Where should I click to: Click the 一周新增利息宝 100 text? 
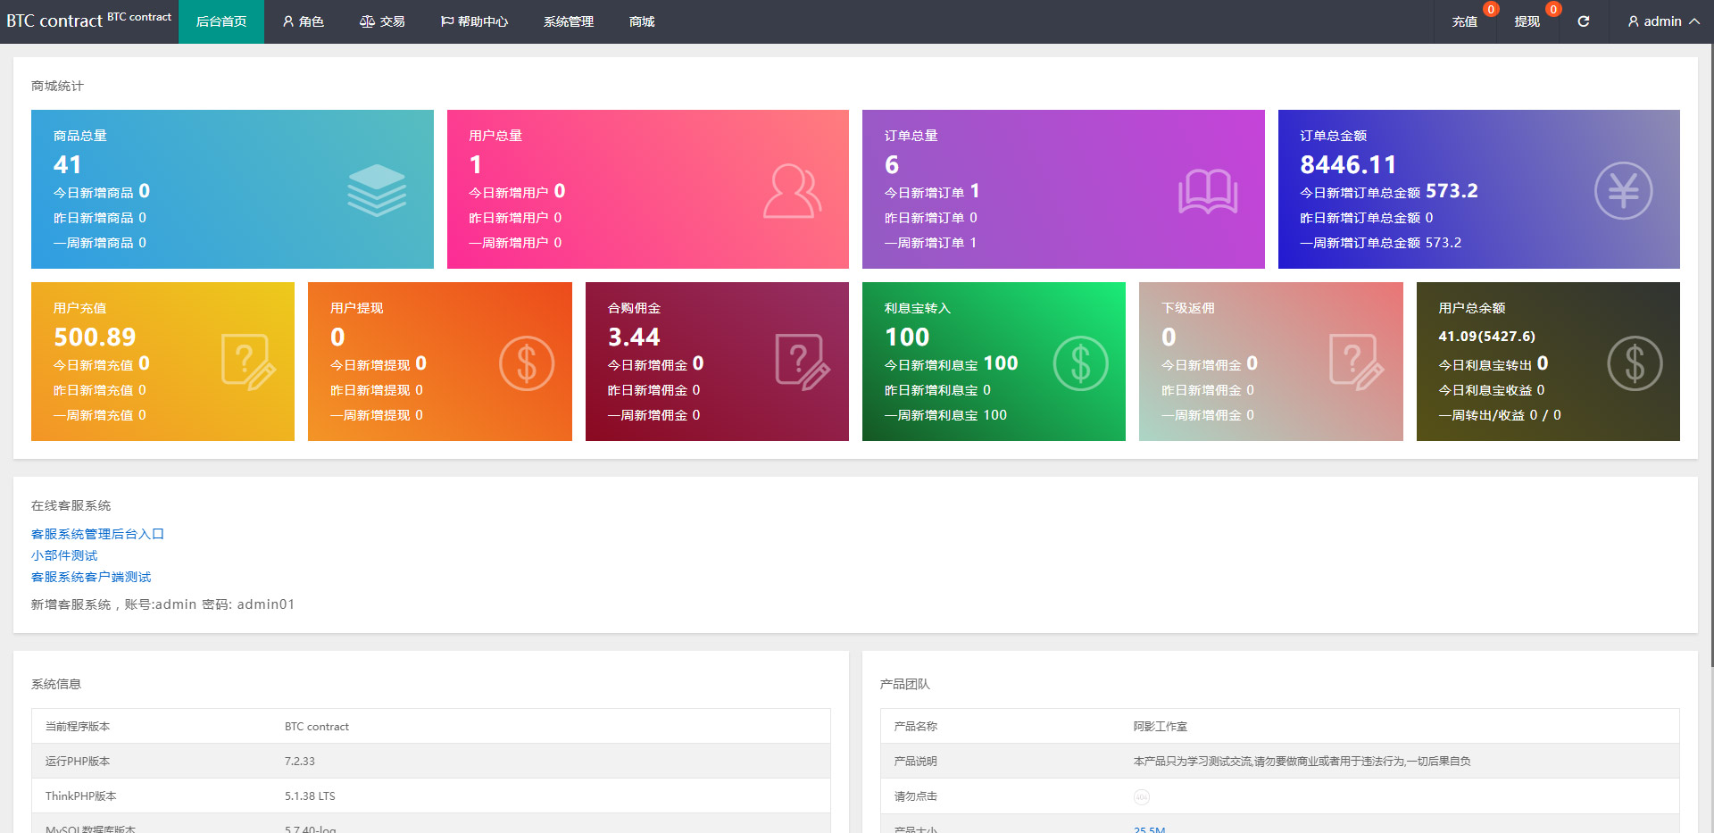pos(945,415)
